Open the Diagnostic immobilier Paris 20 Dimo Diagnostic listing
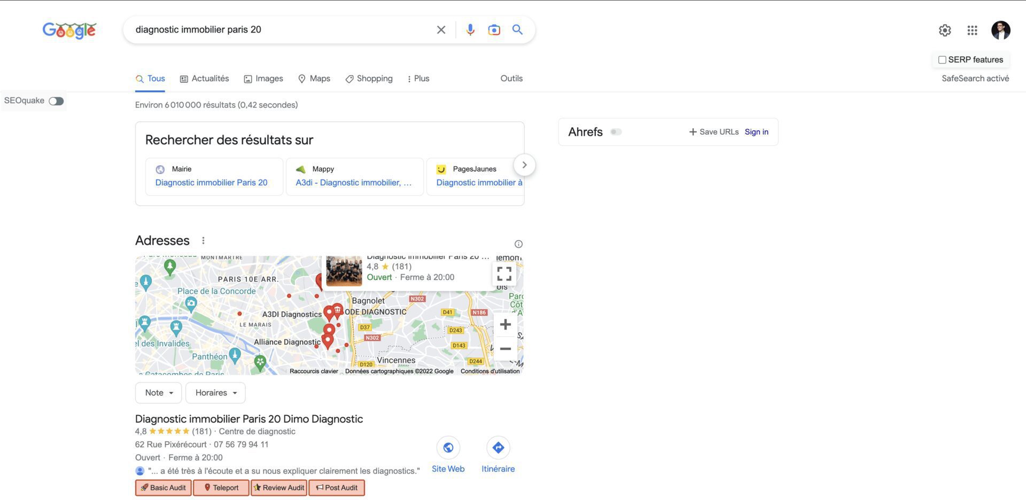 coord(249,419)
